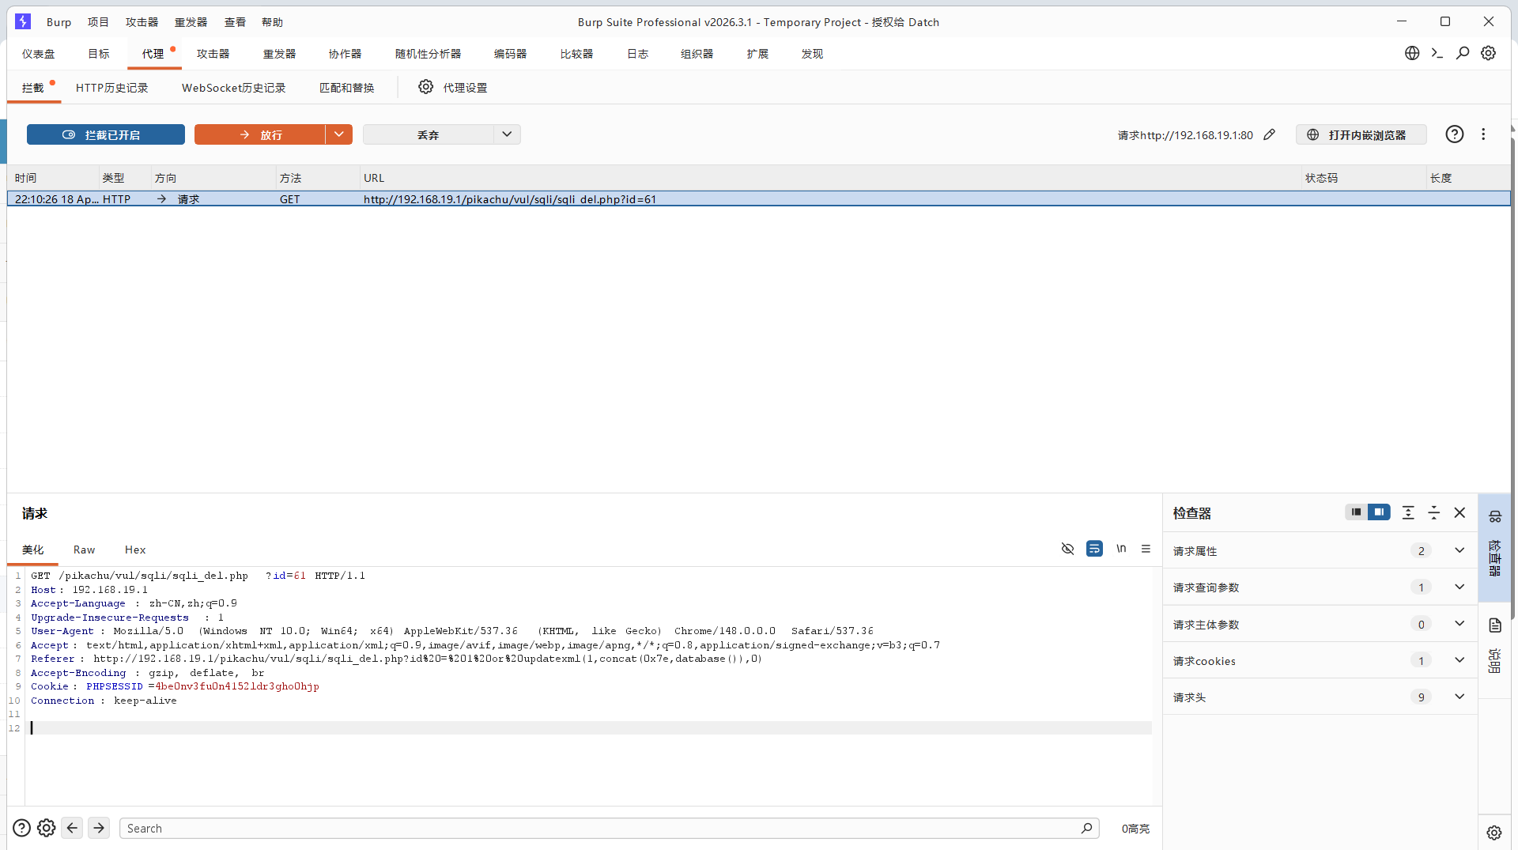
Task: Collapse all Inspector sections icon
Action: 1433,512
